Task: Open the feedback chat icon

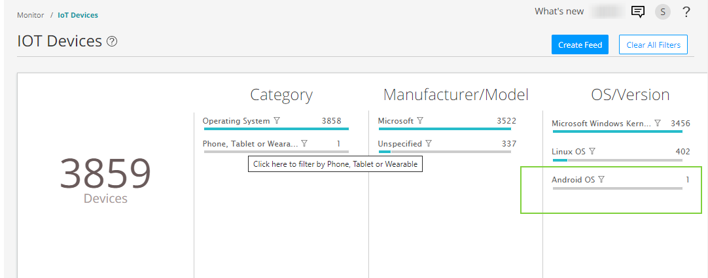Action: [637, 12]
